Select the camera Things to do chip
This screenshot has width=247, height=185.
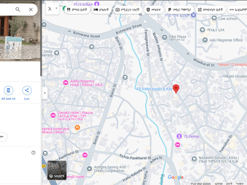(x=127, y=10)
